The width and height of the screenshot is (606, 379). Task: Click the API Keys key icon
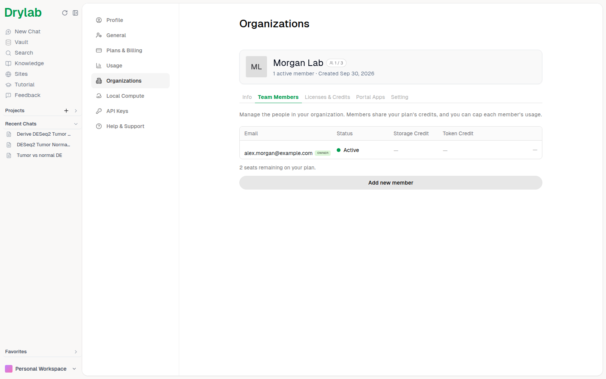[x=99, y=111]
